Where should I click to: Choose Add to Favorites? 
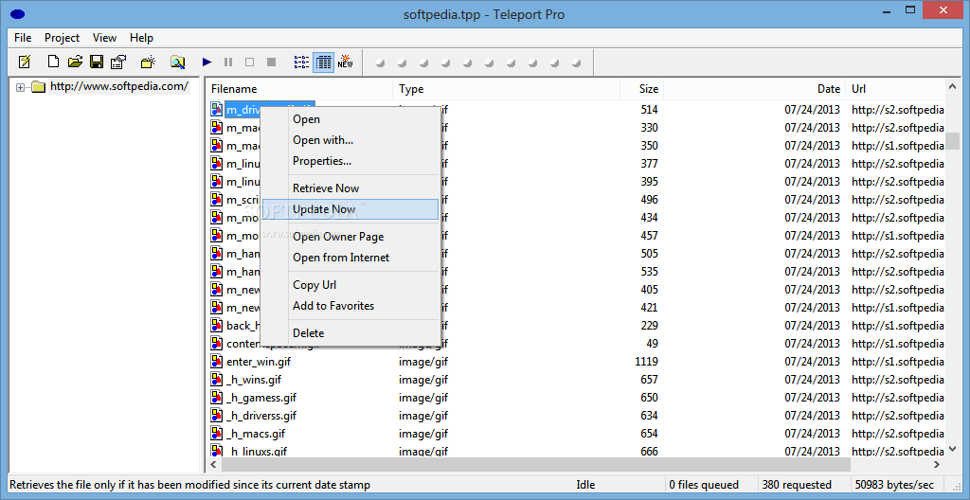pos(350,306)
